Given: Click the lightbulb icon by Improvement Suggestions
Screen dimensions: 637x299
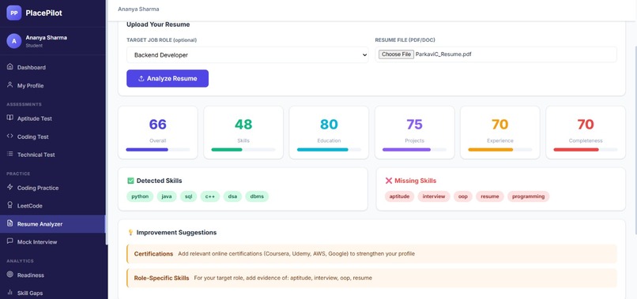Looking at the screenshot, I should 130,233.
